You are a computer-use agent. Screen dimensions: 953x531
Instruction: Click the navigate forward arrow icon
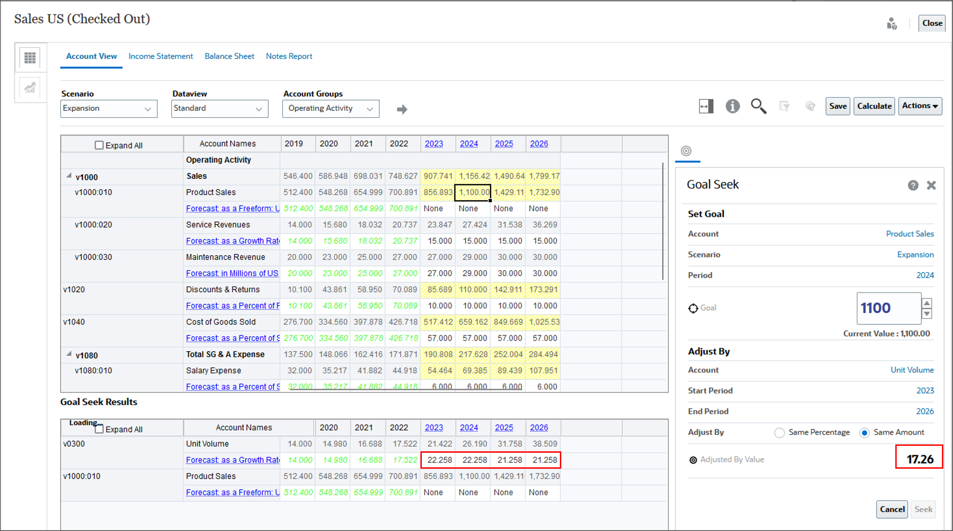[402, 108]
